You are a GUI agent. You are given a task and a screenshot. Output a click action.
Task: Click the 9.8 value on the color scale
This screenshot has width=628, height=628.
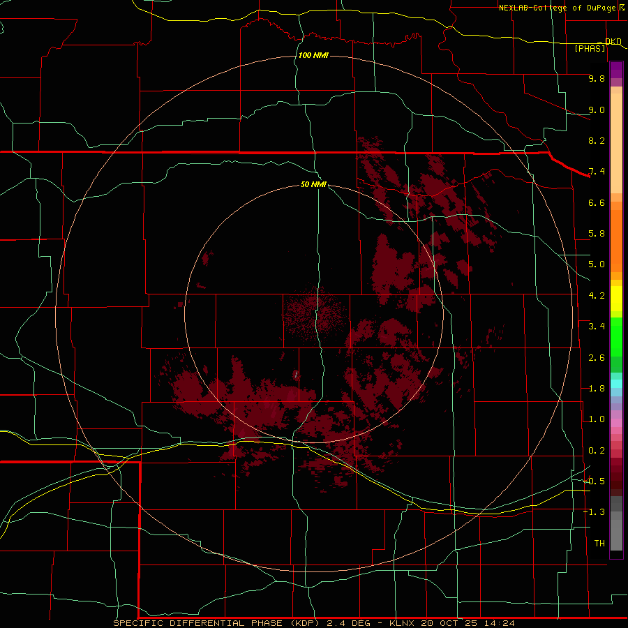coord(597,78)
